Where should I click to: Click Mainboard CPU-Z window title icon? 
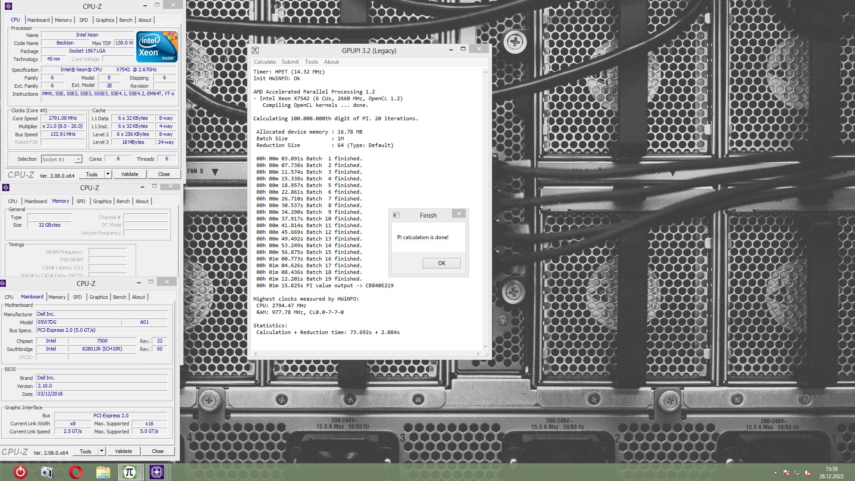[3, 283]
